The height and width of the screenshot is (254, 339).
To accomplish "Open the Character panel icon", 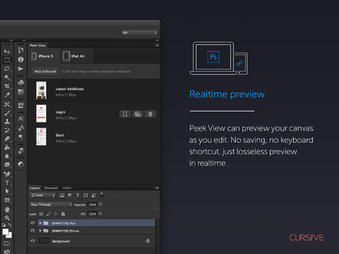I will pyautogui.click(x=20, y=119).
